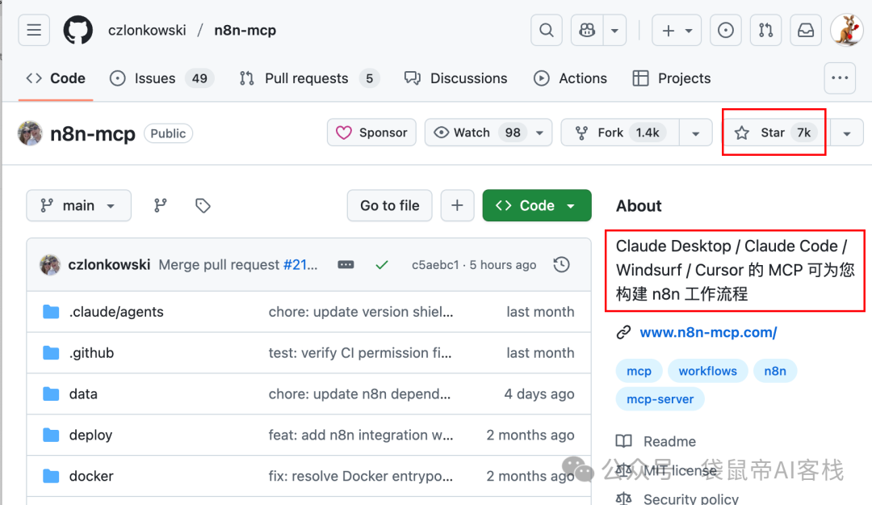Expand the Star lists dropdown arrow
Image resolution: width=872 pixels, height=505 pixels.
pos(846,133)
